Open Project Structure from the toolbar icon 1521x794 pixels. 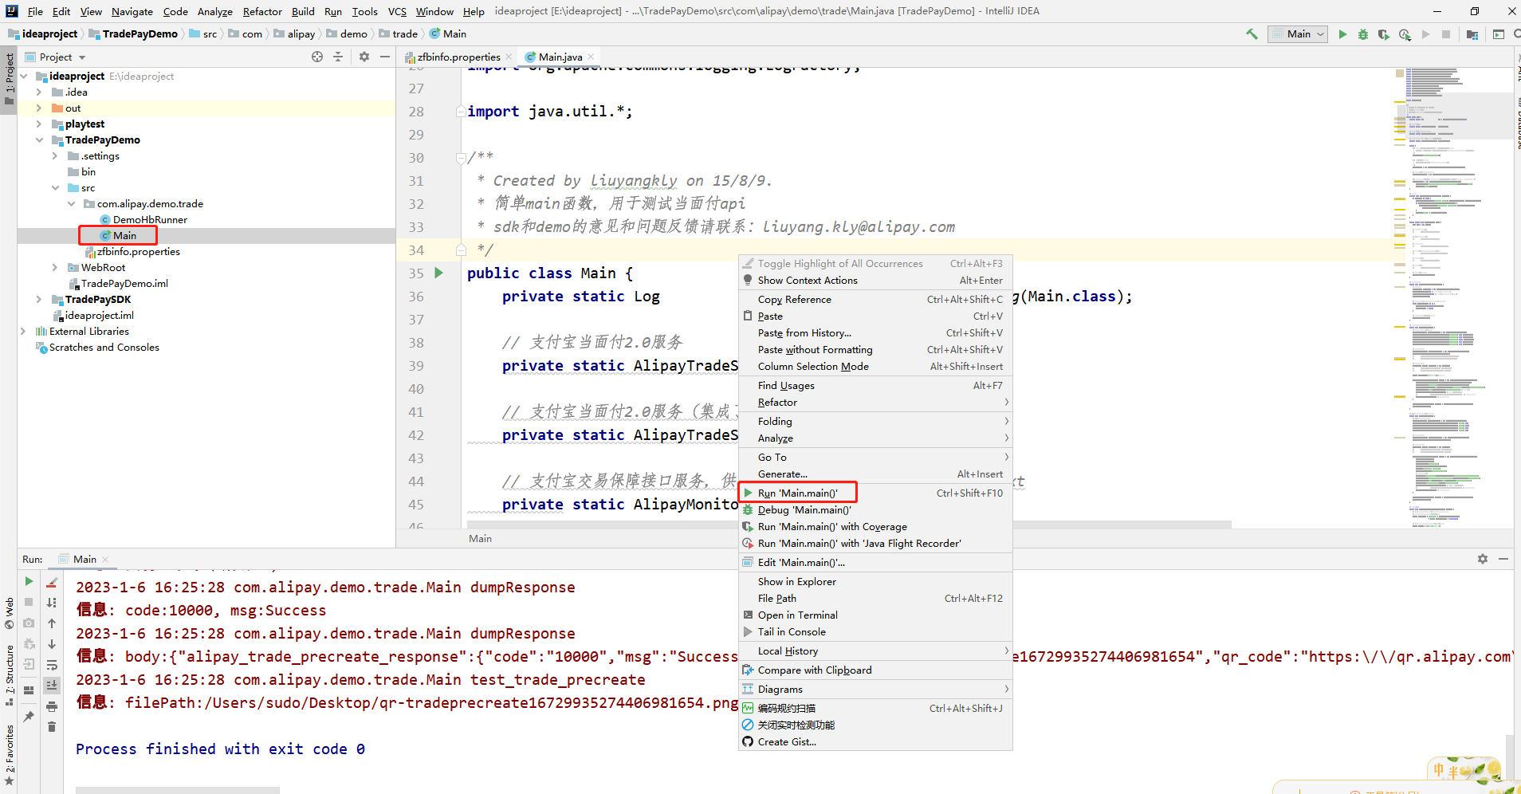coord(1472,34)
